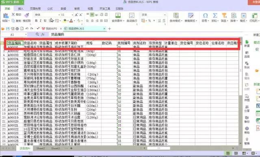Click the Paste icon in the ribbon
The height and width of the screenshot is (157, 260).
pos(6,16)
